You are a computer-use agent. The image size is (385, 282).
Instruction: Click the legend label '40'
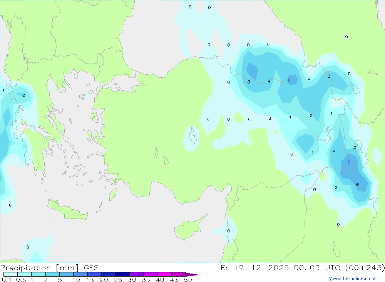coord(160,280)
